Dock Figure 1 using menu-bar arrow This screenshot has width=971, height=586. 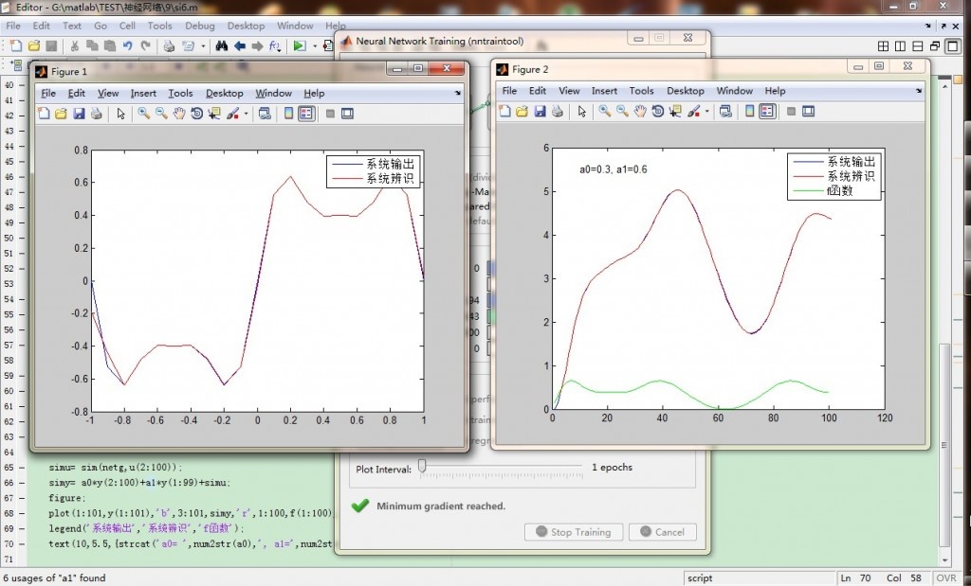458,94
